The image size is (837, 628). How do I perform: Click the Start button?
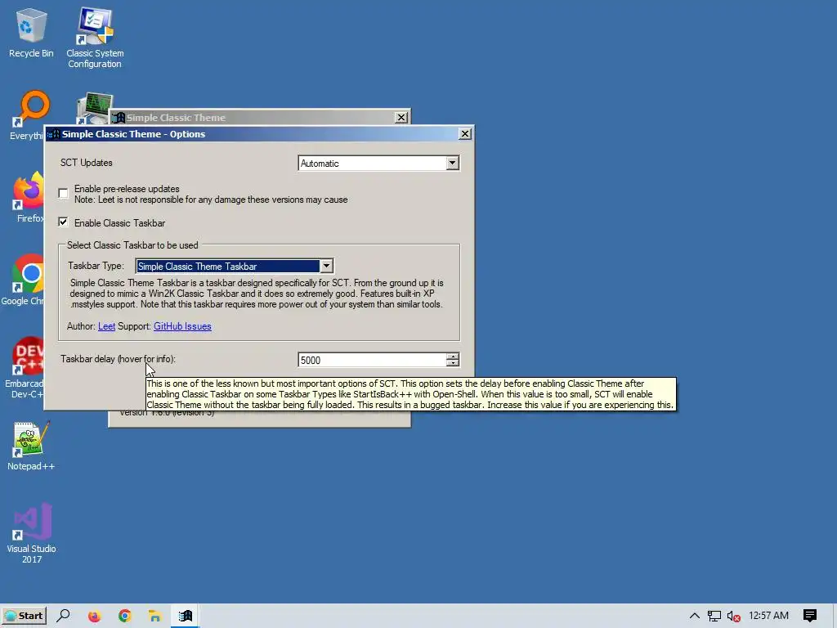[x=24, y=616]
